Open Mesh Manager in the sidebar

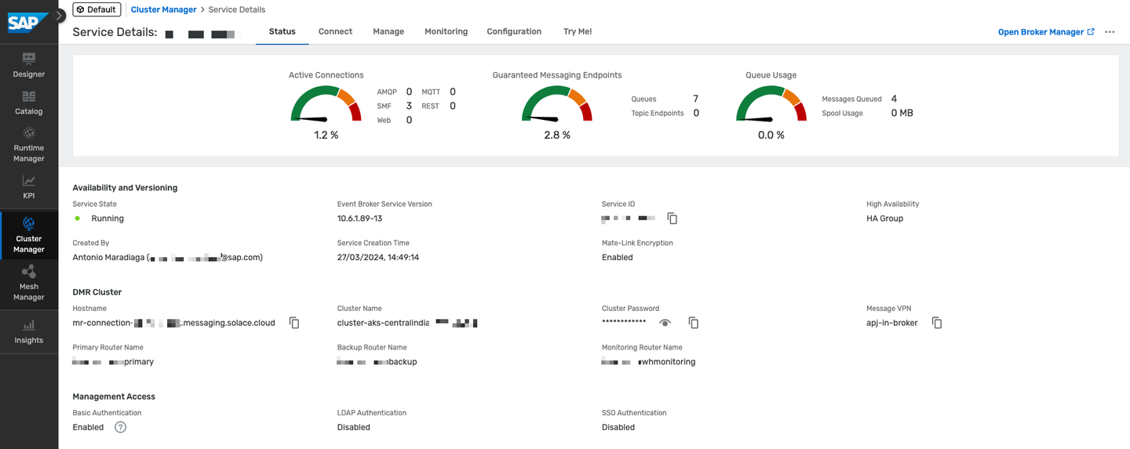click(29, 283)
